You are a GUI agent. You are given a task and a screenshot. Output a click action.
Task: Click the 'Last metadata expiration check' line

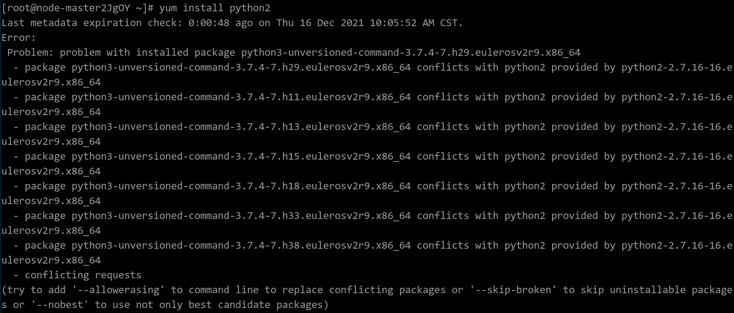(x=232, y=23)
